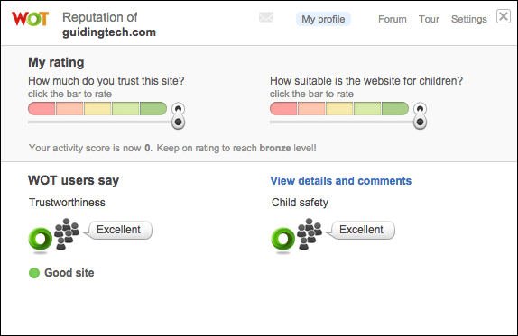View details and comments link

(340, 181)
